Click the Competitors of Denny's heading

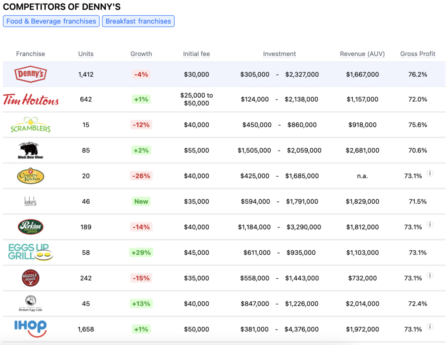(x=62, y=7)
